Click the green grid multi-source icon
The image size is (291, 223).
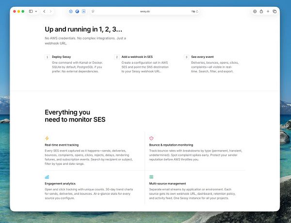[x=151, y=177]
